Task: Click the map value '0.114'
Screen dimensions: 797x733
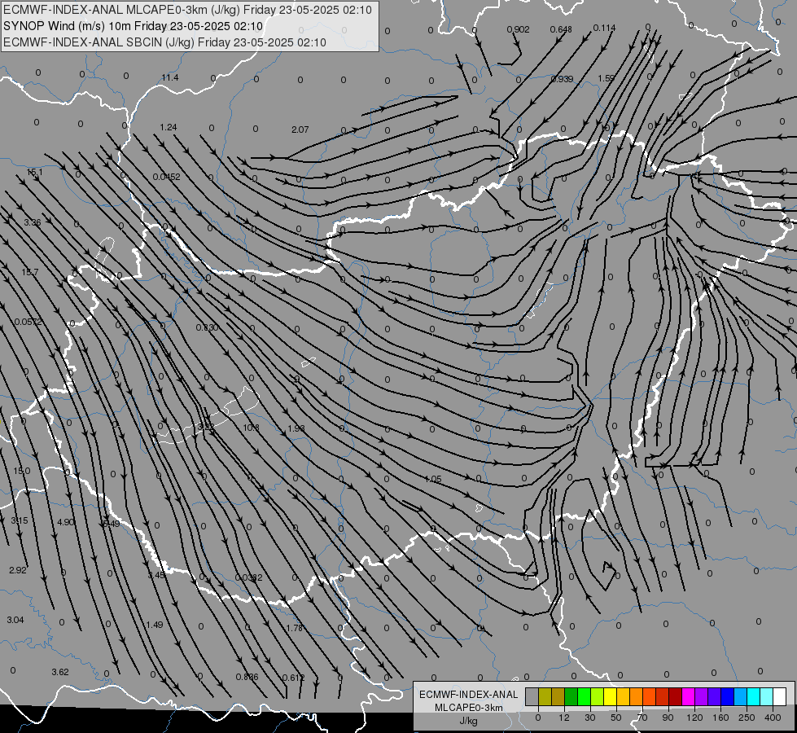Action: click(604, 28)
